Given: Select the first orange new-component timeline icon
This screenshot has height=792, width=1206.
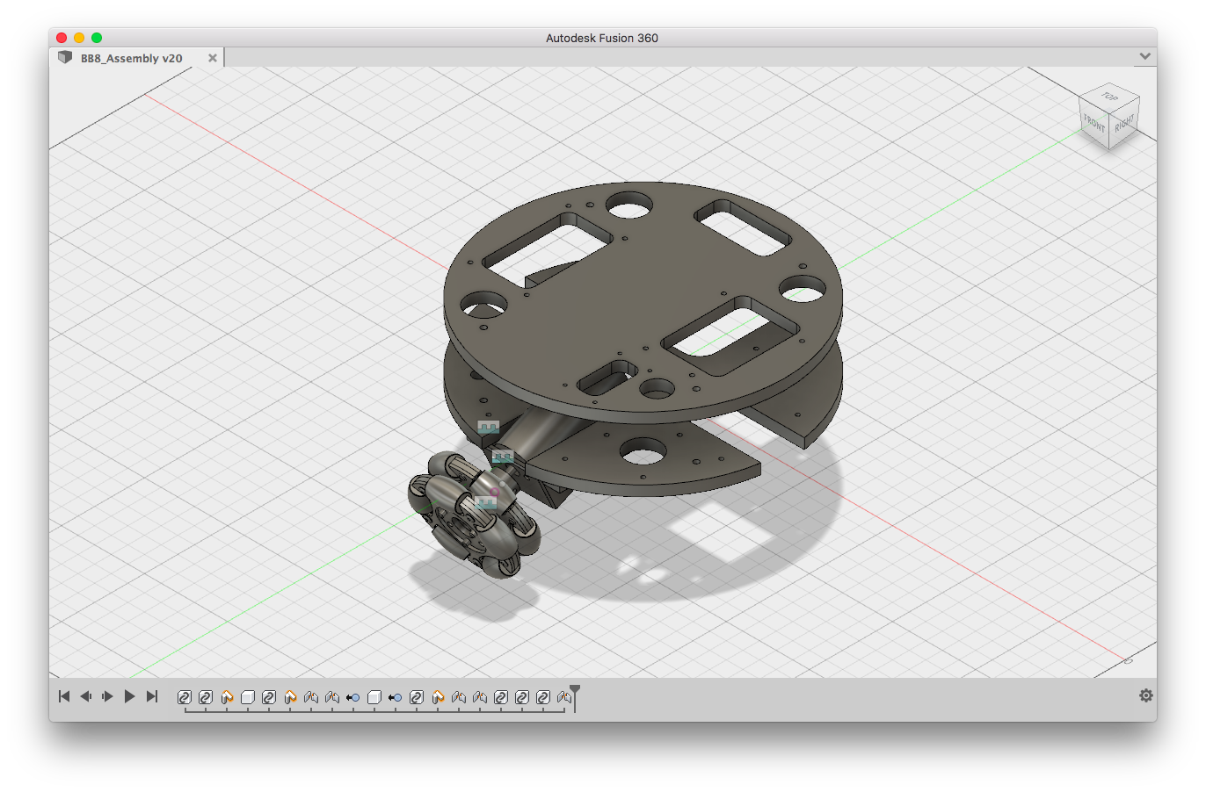Looking at the screenshot, I should pos(227,697).
